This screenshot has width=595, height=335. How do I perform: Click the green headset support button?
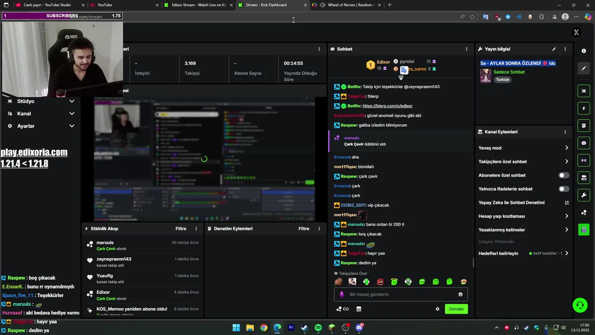point(580,305)
